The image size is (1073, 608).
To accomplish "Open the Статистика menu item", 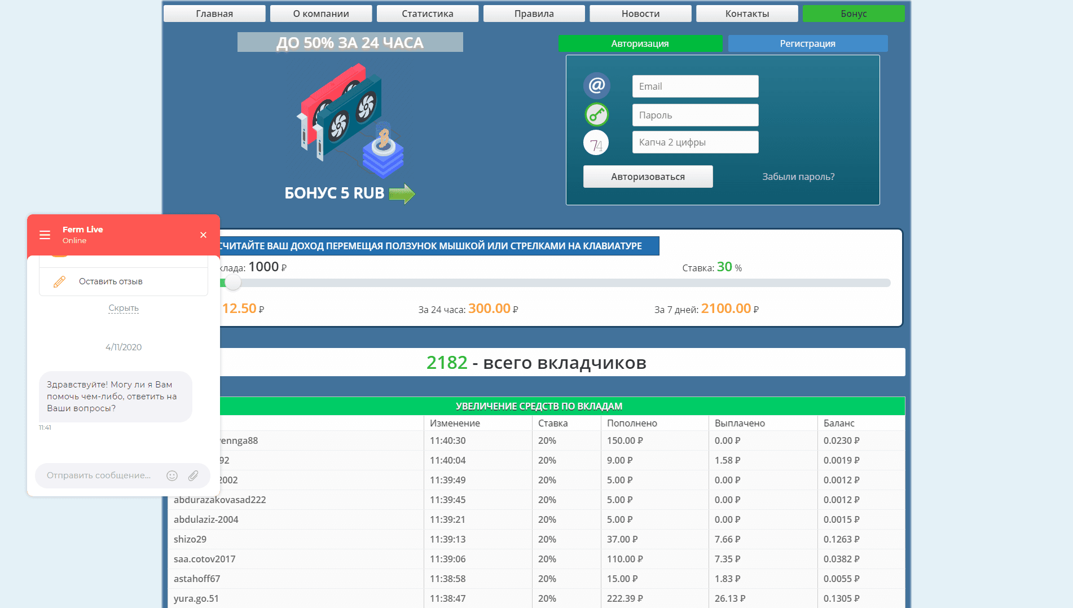I will (427, 14).
